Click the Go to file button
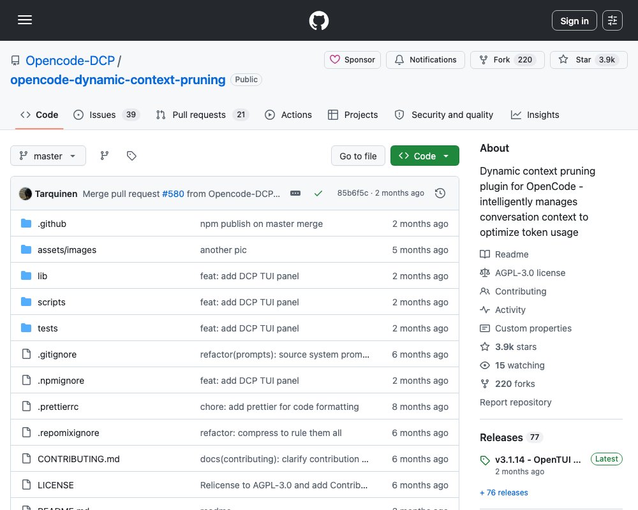638x510 pixels. click(x=358, y=156)
